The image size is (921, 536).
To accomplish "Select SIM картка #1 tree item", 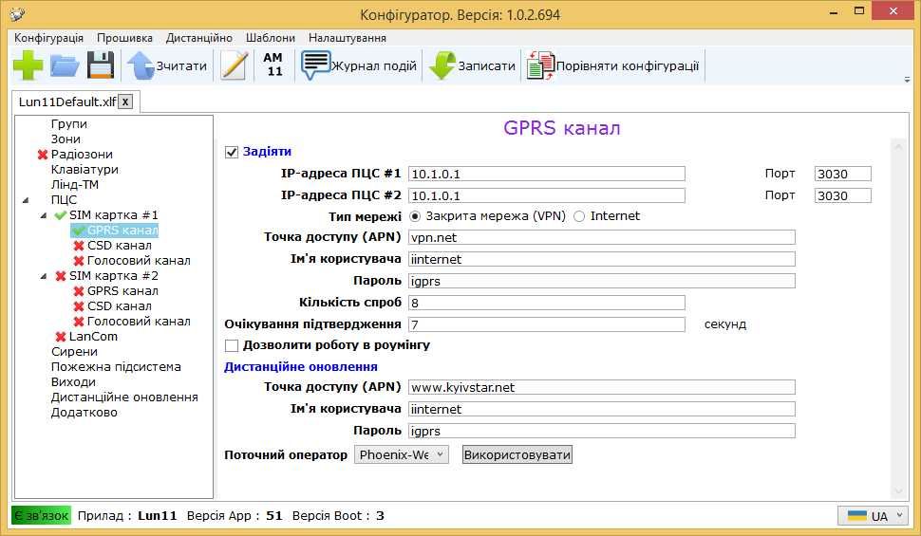I will coord(113,214).
